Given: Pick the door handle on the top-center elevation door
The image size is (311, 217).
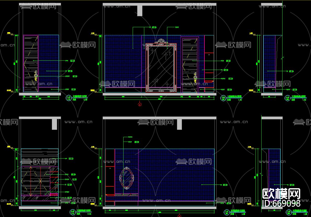Looking at the screenshot, I should click(195, 77).
